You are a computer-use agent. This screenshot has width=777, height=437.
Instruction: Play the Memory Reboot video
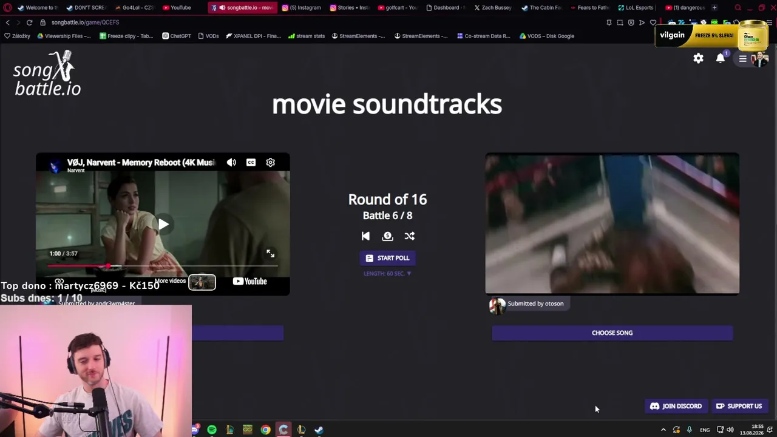pos(163,225)
